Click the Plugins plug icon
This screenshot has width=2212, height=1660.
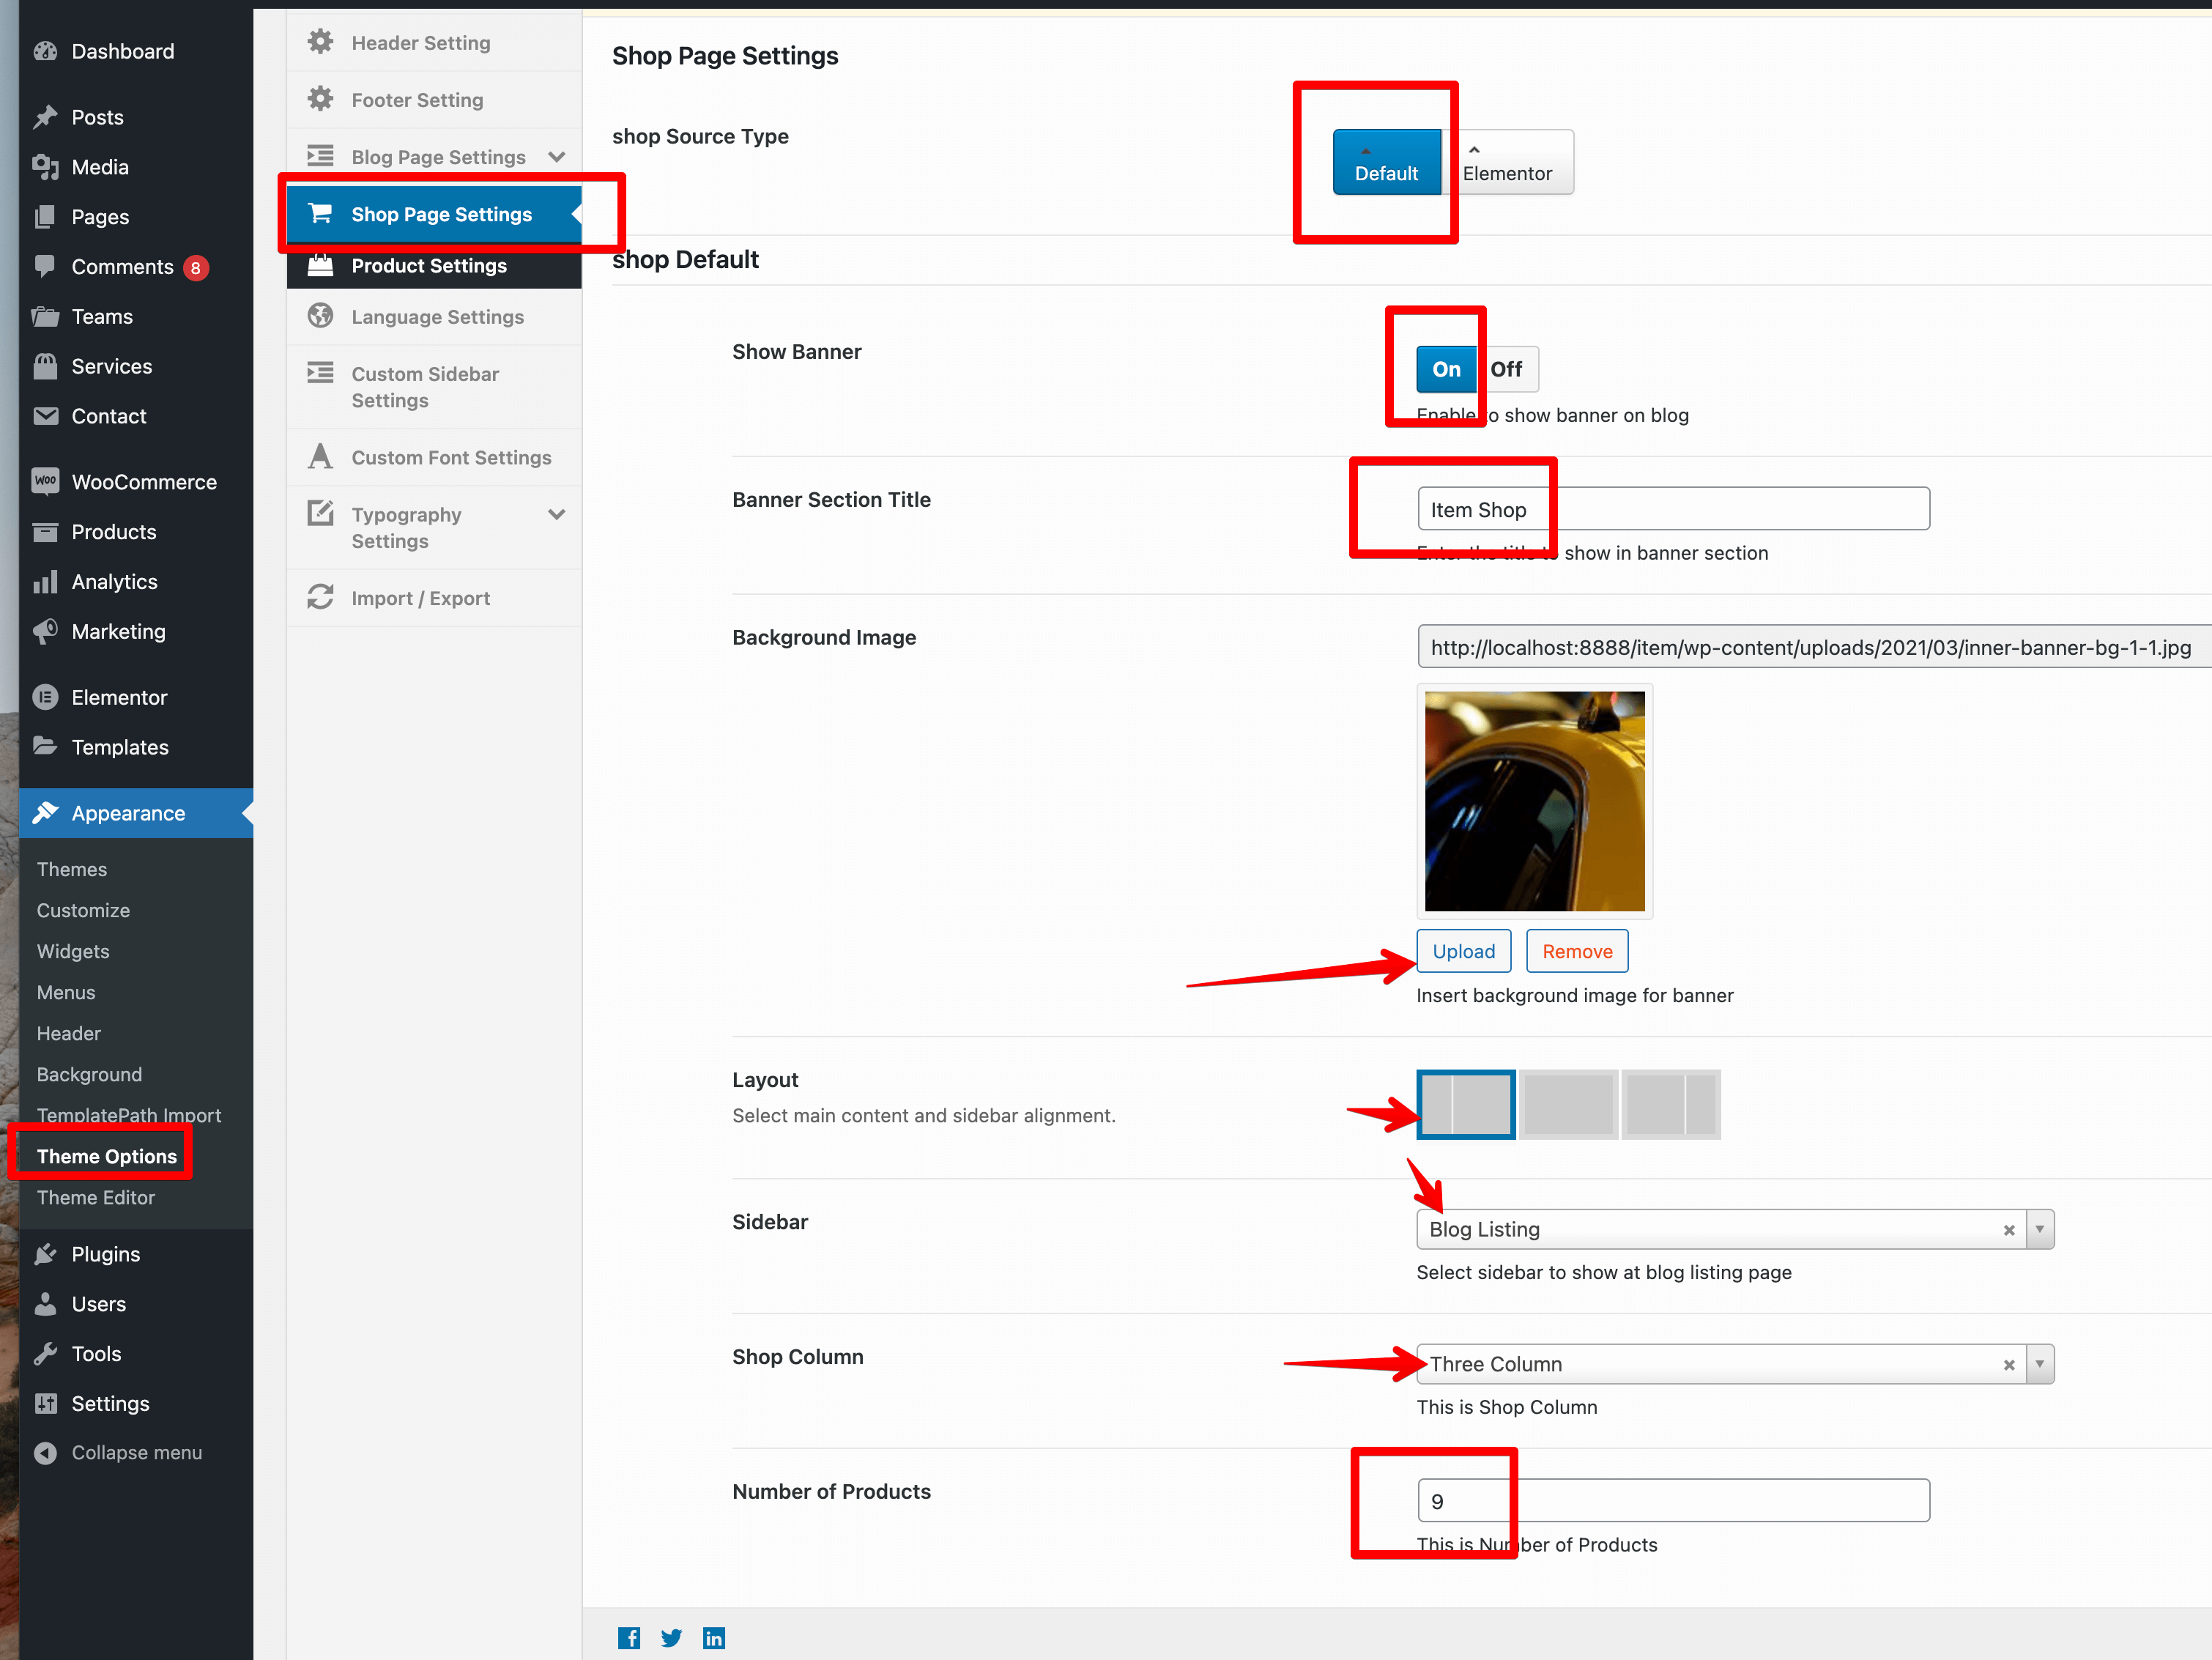pos(45,1253)
